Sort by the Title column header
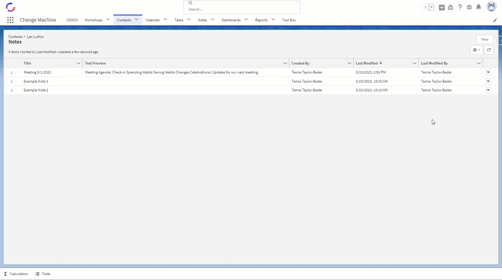502x280 pixels. [x=27, y=63]
